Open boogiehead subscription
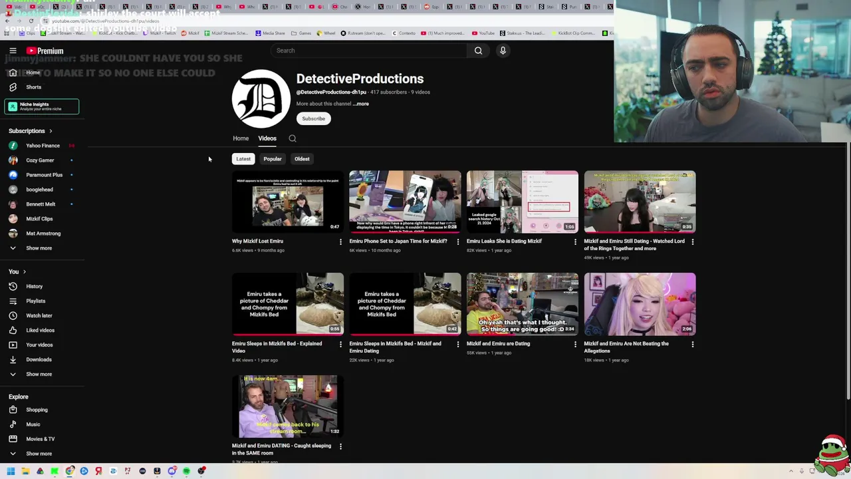This screenshot has width=851, height=479. [x=41, y=190]
